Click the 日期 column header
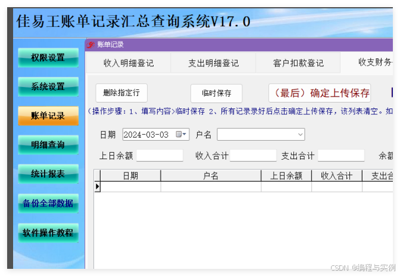400x276 pixels. point(130,176)
